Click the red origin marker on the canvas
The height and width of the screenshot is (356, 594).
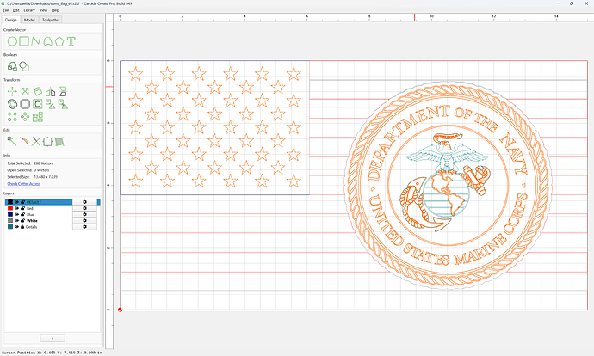pyautogui.click(x=120, y=310)
